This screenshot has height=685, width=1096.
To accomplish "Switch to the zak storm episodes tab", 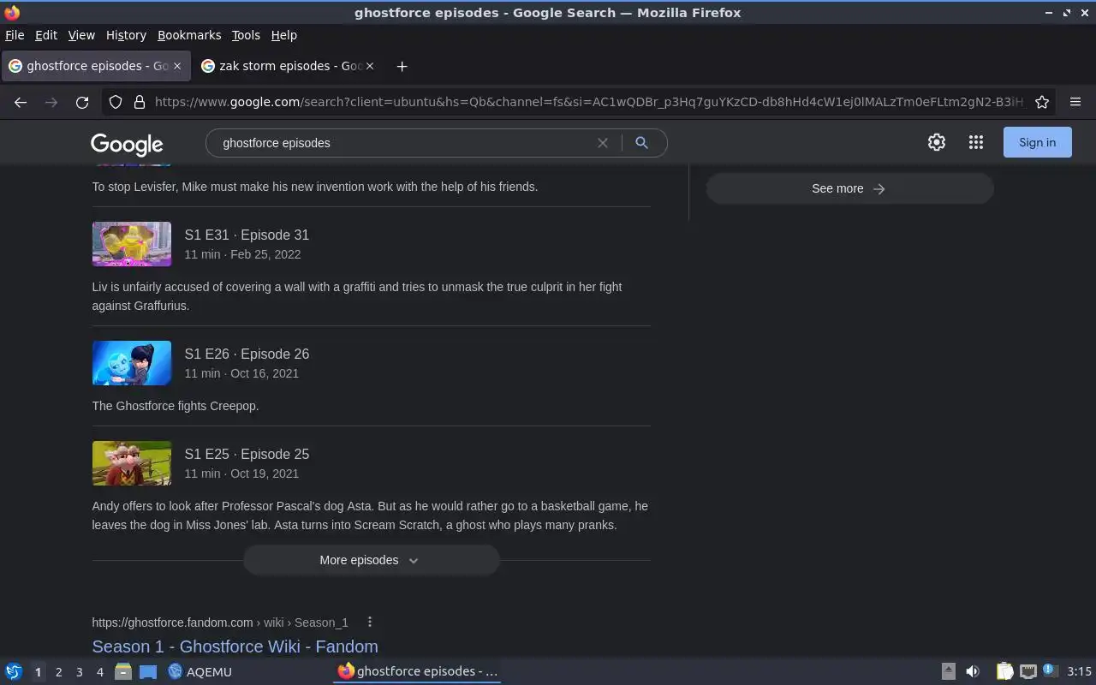I will [x=288, y=66].
